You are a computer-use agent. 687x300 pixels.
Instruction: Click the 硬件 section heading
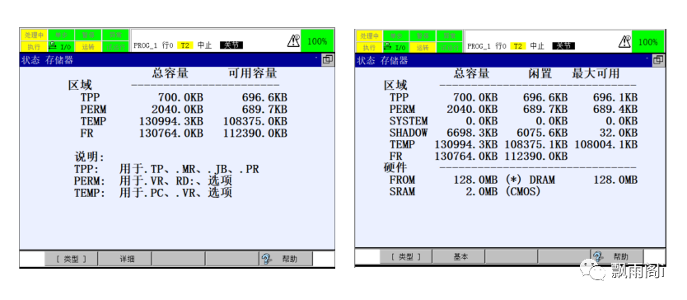[x=395, y=167]
